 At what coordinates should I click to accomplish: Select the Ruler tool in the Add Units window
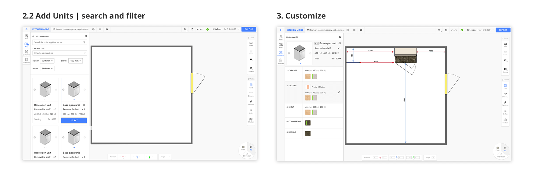pos(251,44)
